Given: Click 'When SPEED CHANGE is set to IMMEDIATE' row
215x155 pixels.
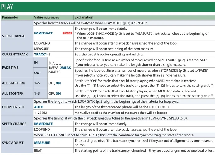Looking at the screenshot, I should click(x=124, y=135).
